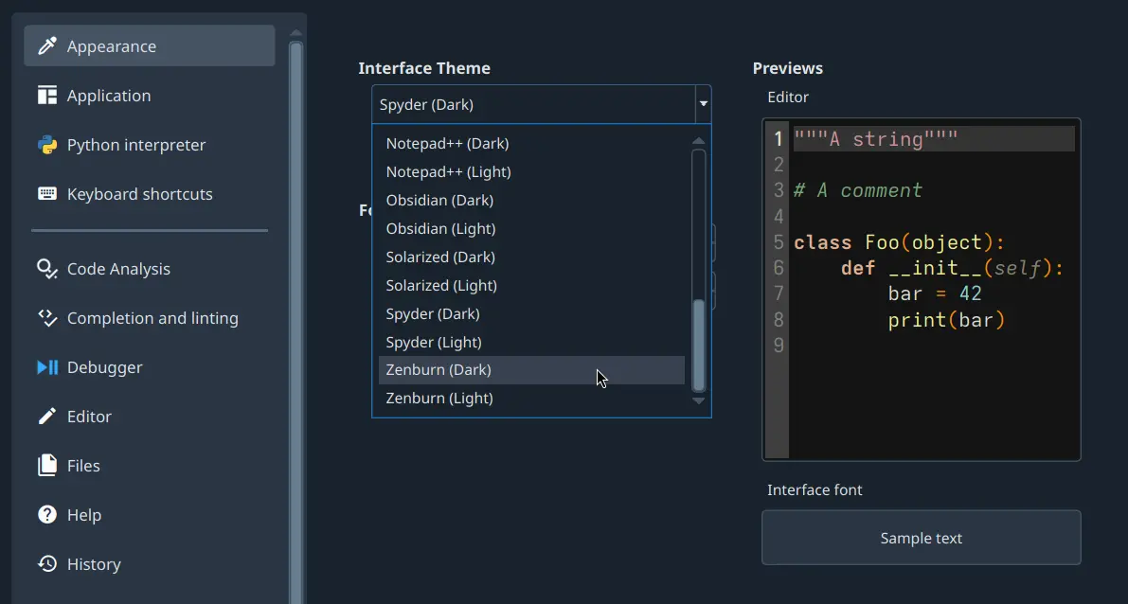The height and width of the screenshot is (604, 1128).
Task: Click the 'print(bar)' line in preview
Action: point(946,320)
